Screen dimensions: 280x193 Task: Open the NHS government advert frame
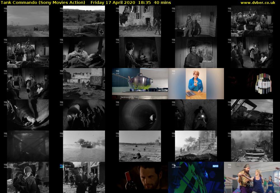click(196, 177)
